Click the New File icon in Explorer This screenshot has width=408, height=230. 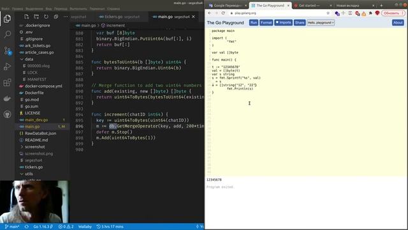coord(27,17)
